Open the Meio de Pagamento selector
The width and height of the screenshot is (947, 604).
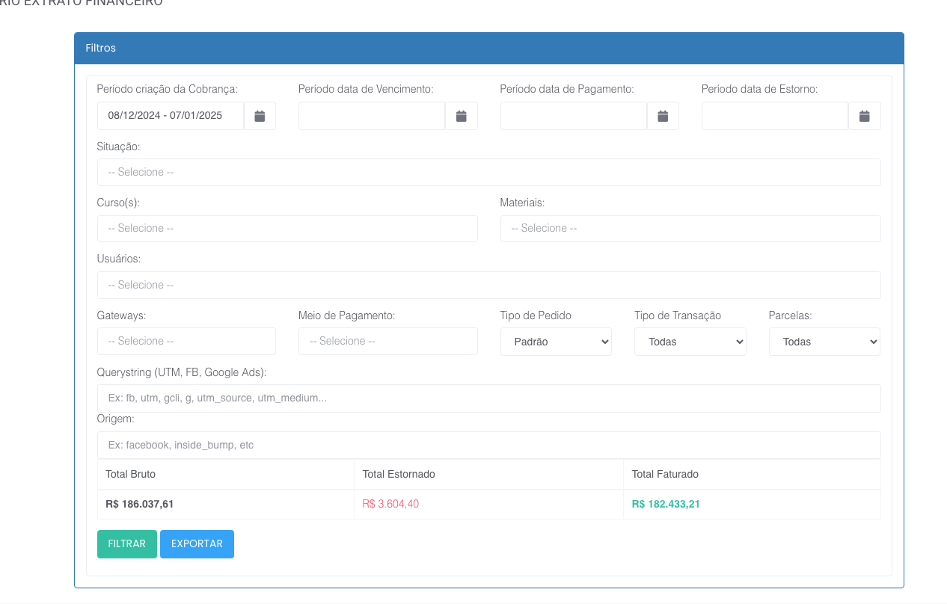(x=387, y=341)
